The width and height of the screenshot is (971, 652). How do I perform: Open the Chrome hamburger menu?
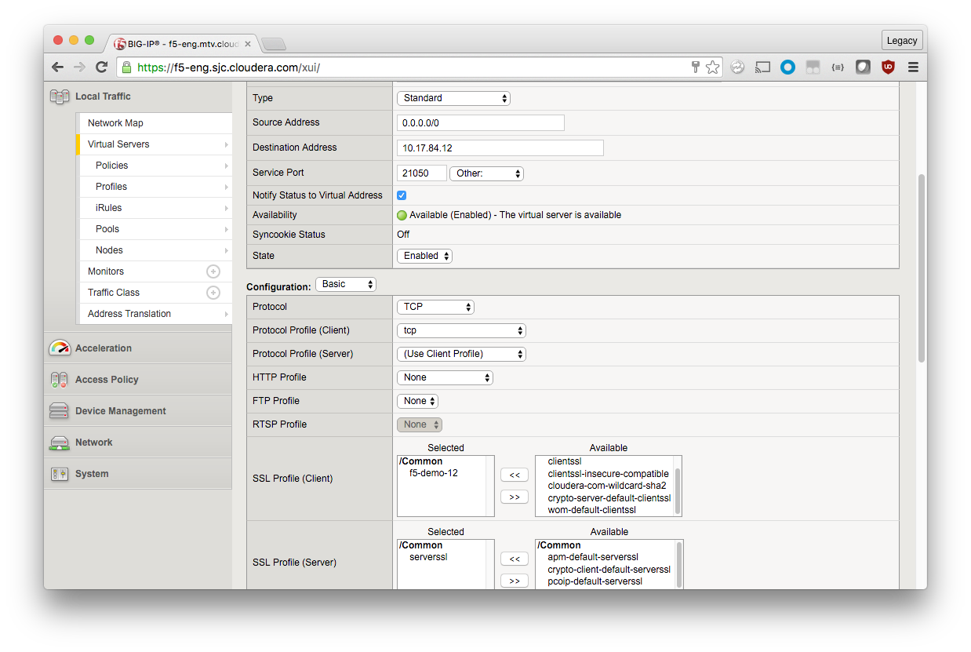click(x=913, y=67)
